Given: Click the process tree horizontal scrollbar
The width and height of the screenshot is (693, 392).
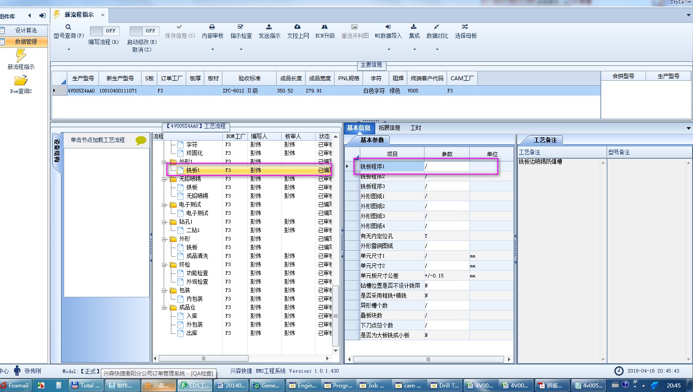Looking at the screenshot, I should [x=203, y=359].
